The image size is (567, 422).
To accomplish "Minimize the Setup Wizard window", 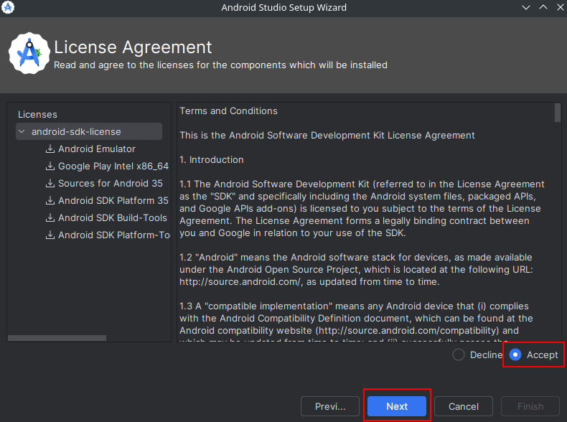I will pyautogui.click(x=526, y=7).
